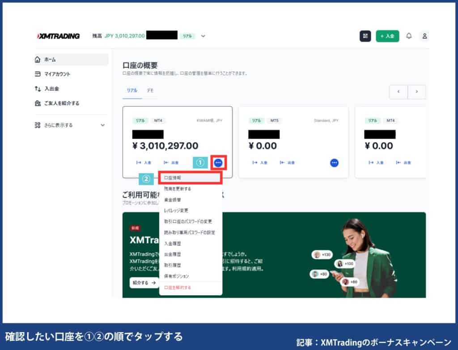Choose 口座情報 from the dropdown menu
Image resolution: width=458 pixels, height=350 pixels.
coord(191,178)
